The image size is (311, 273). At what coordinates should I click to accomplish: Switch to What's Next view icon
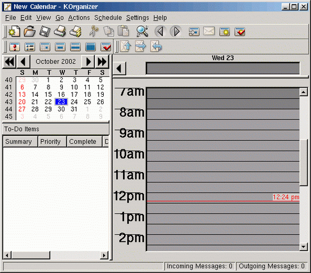click(15, 47)
